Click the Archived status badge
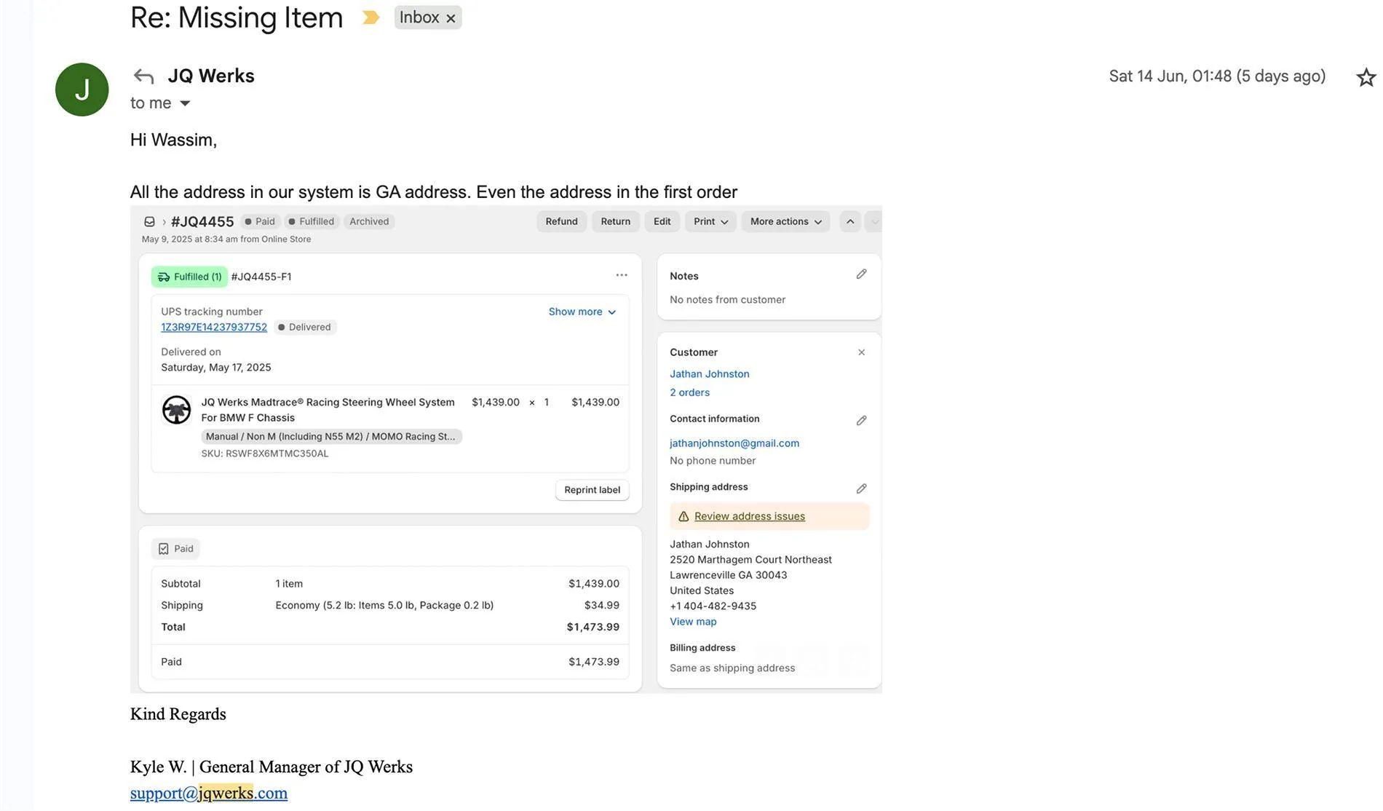Viewport: 1383px width, 811px height. pos(369,221)
